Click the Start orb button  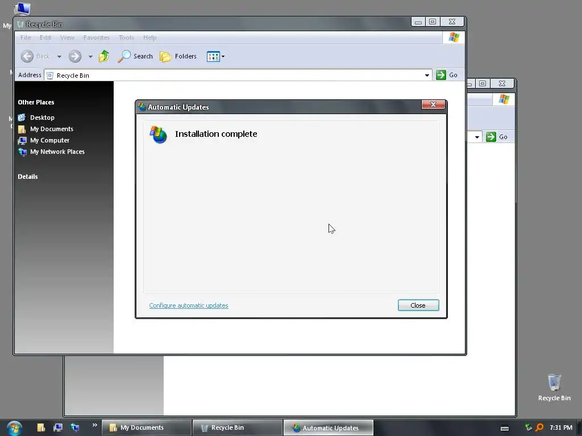[x=14, y=428]
